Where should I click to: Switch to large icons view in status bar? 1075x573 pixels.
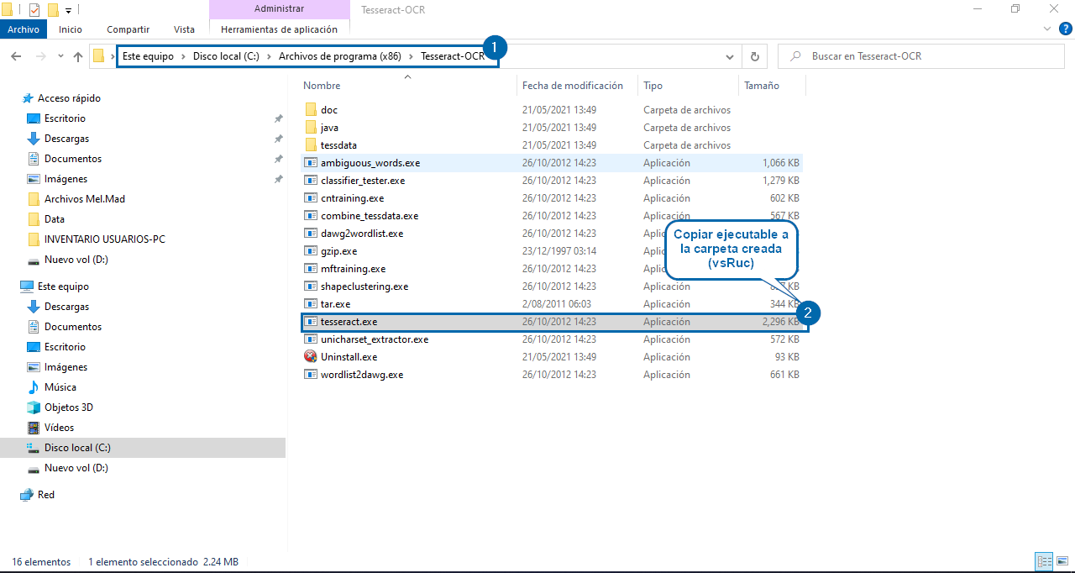pyautogui.click(x=1062, y=561)
